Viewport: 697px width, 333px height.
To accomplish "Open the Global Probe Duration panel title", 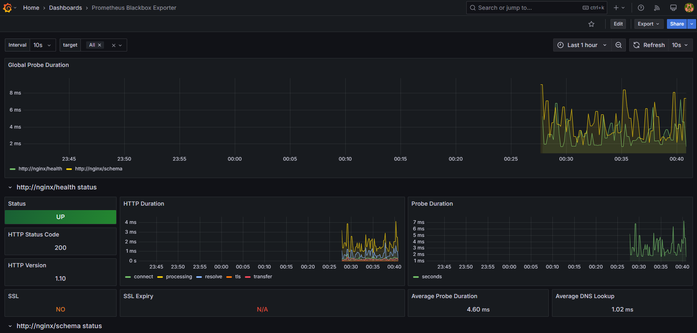I will pyautogui.click(x=39, y=65).
